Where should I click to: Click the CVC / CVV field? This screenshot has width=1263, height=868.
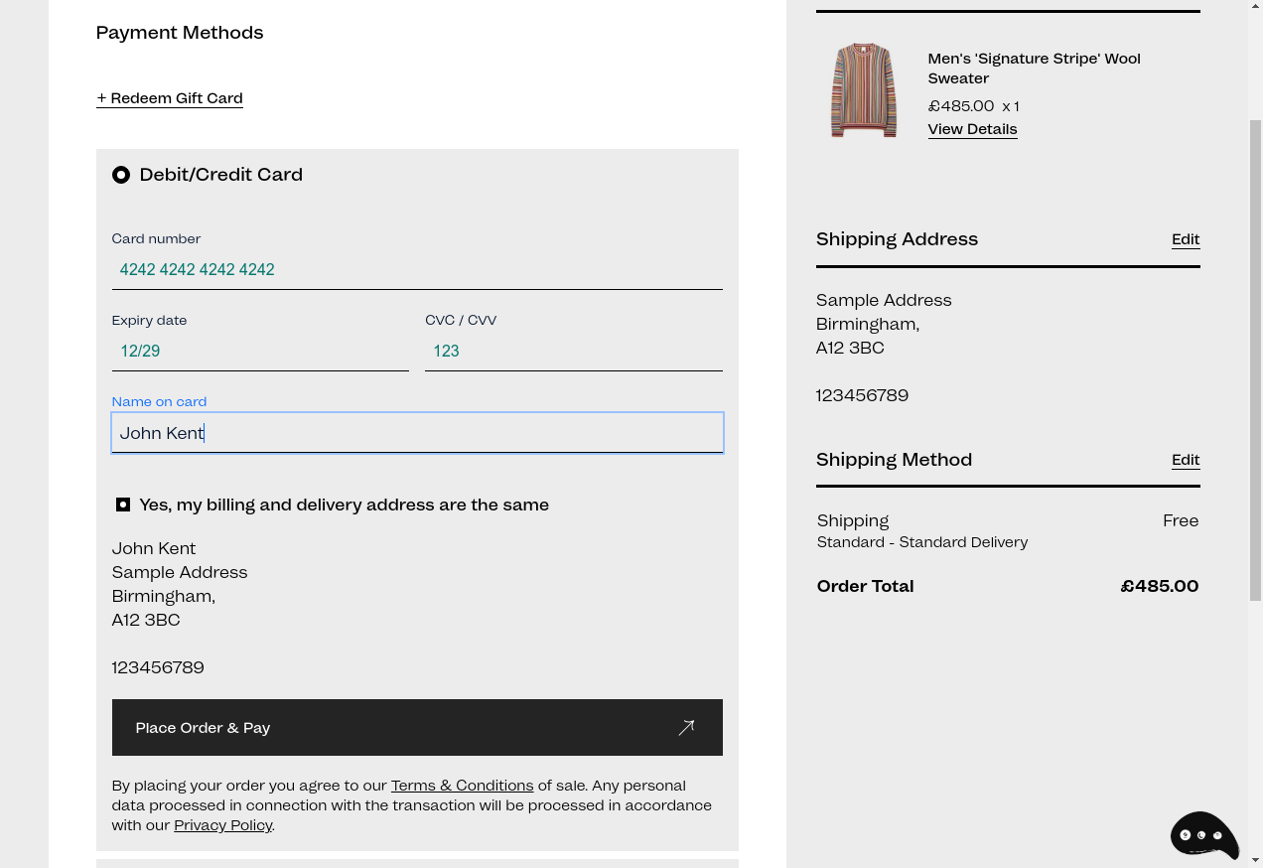574,351
